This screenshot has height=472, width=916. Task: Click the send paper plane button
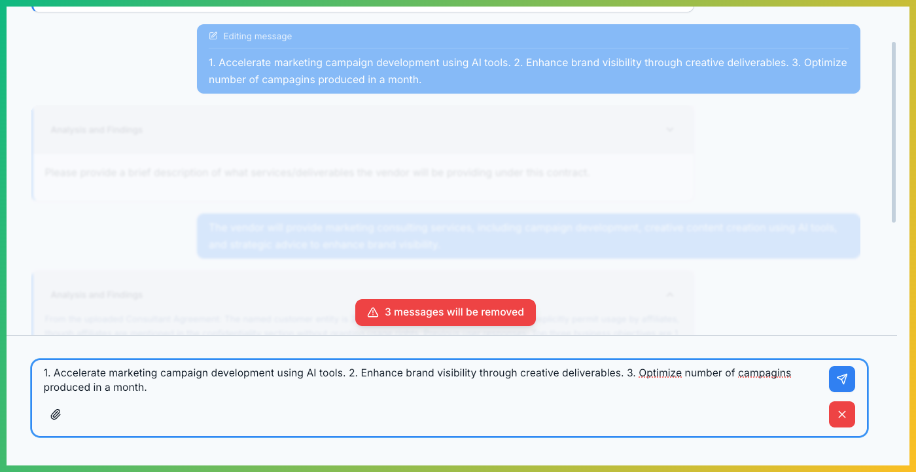click(841, 379)
